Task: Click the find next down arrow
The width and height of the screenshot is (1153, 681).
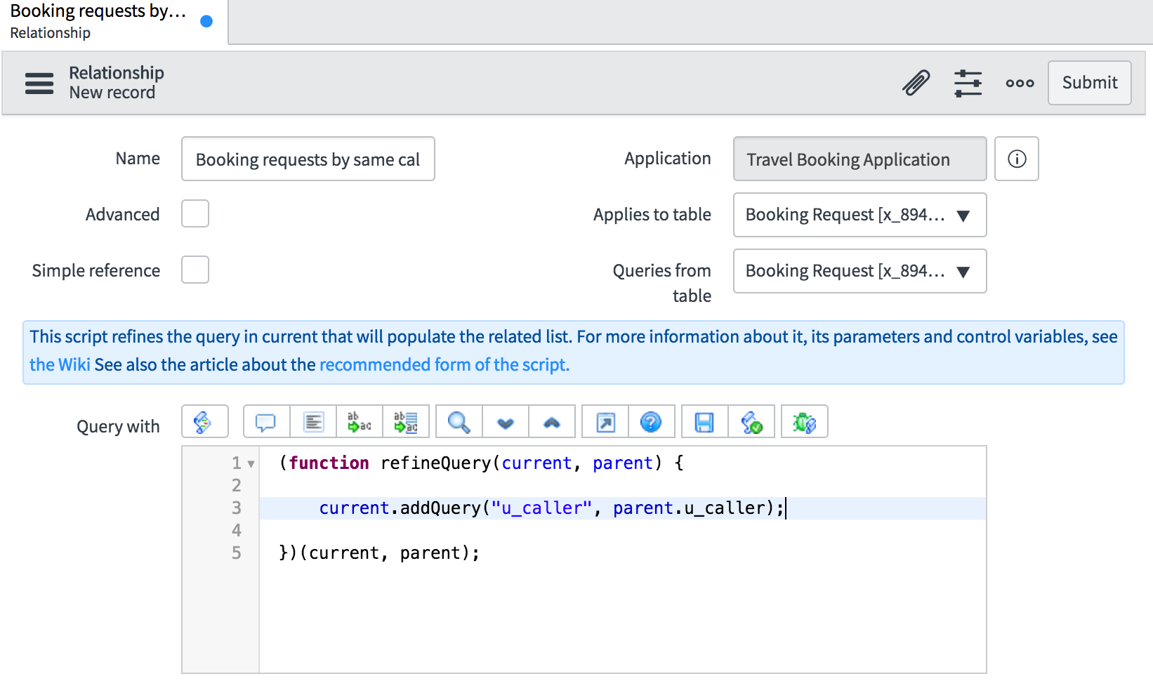Action: pos(506,421)
